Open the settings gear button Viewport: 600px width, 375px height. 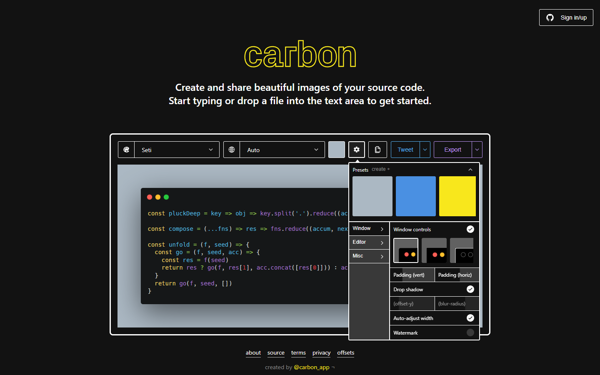pos(357,150)
